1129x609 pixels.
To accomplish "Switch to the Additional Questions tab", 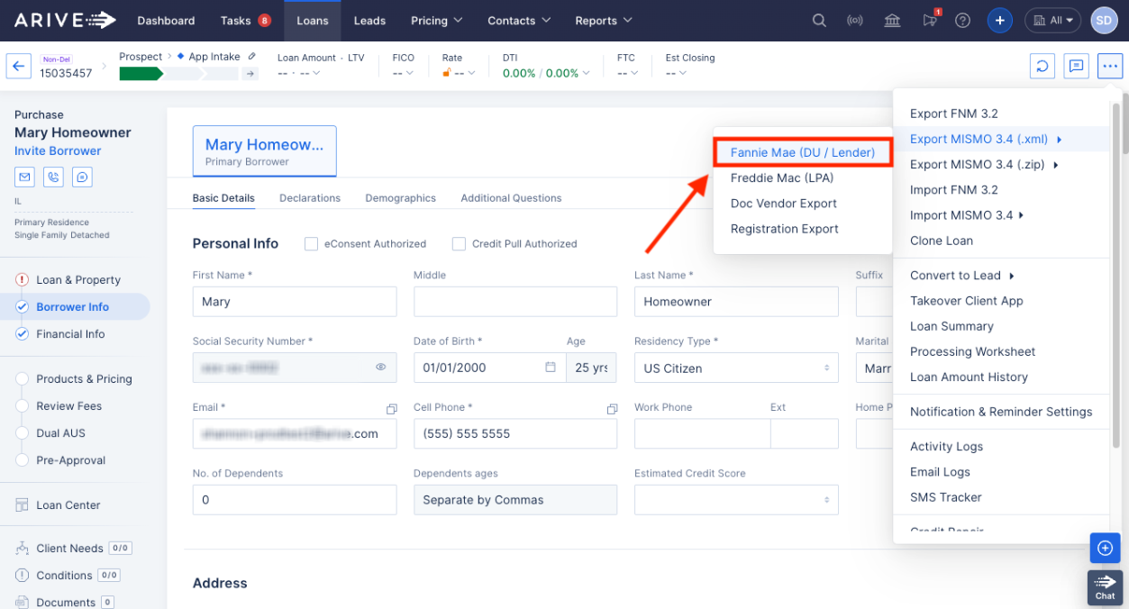I will (x=511, y=198).
